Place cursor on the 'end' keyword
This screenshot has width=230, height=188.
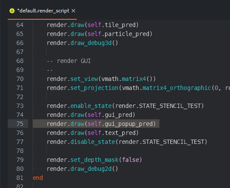pos(38,178)
